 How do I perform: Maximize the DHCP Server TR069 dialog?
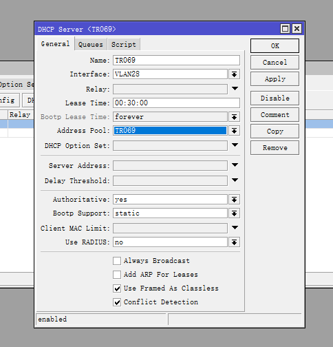click(285, 29)
